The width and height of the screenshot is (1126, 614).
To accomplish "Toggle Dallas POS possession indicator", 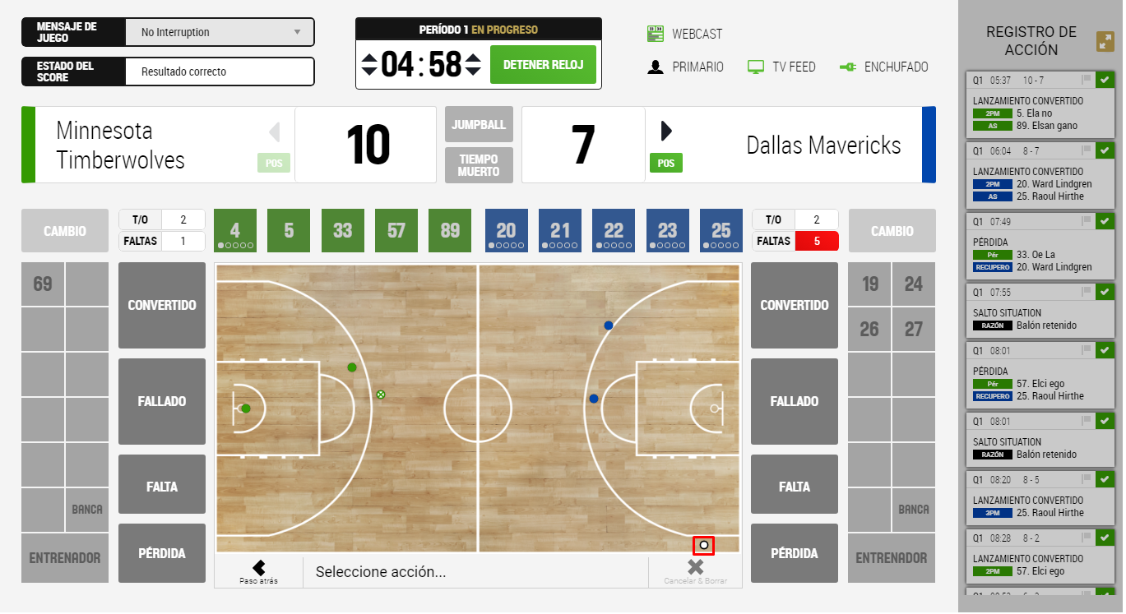I will pyautogui.click(x=666, y=164).
